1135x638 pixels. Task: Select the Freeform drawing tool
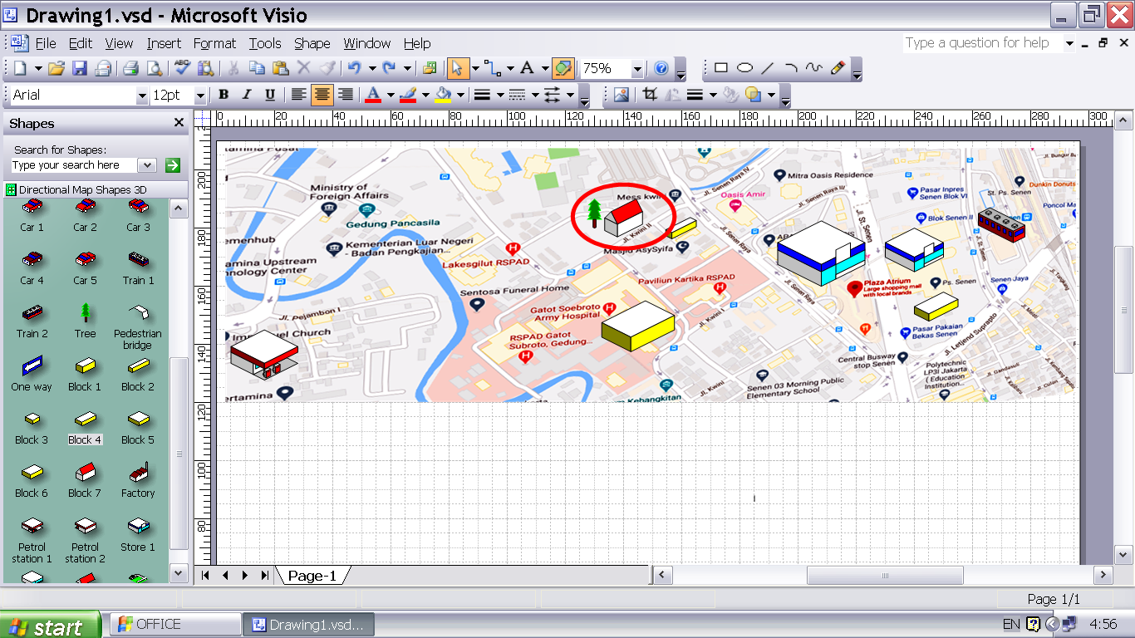click(x=814, y=68)
